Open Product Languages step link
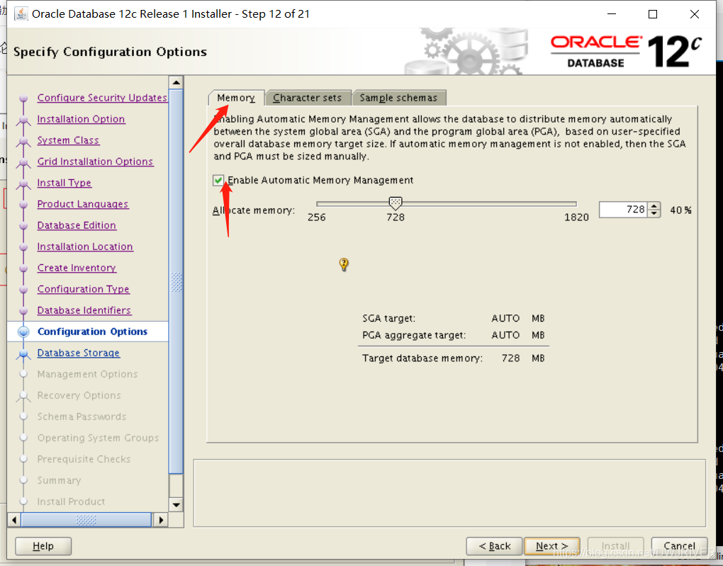 click(x=82, y=204)
